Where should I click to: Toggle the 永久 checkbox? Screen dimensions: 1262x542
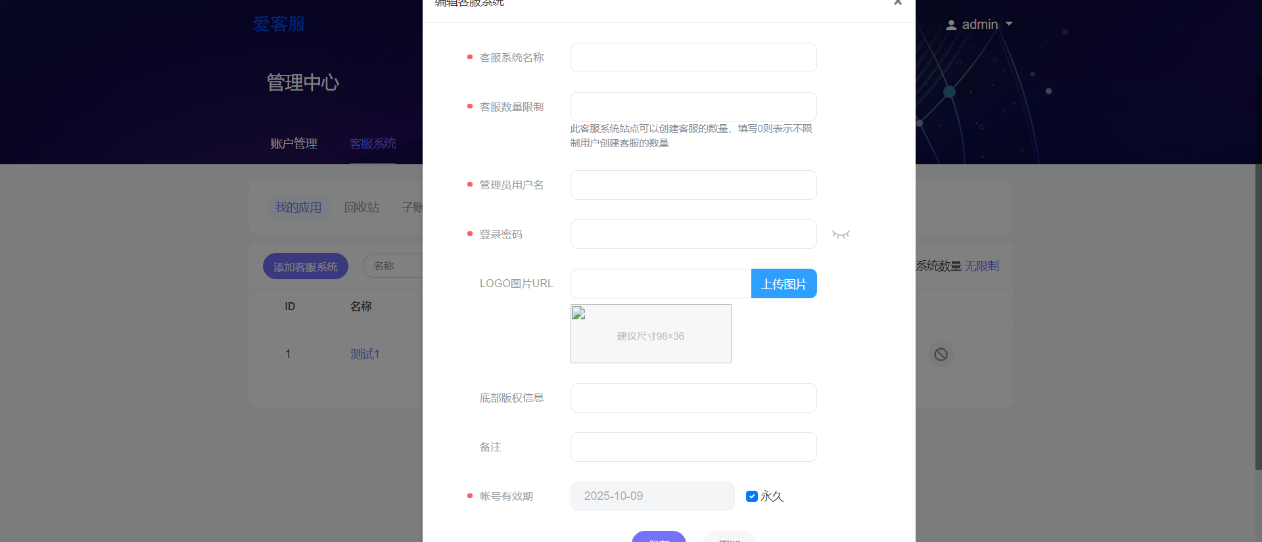coord(752,496)
